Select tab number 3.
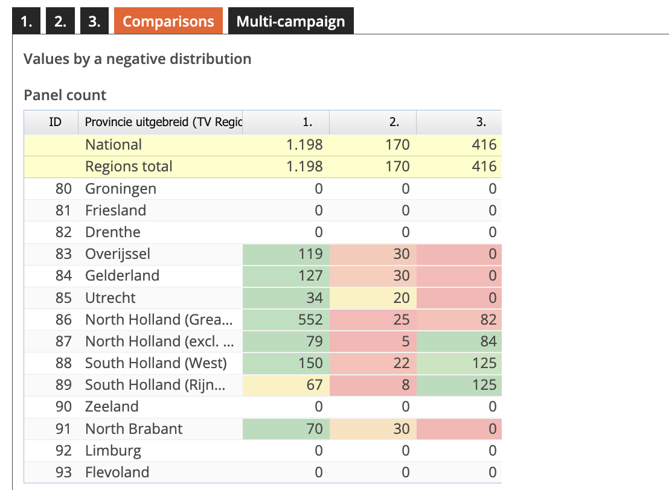This screenshot has height=490, width=669. pyautogui.click(x=94, y=21)
